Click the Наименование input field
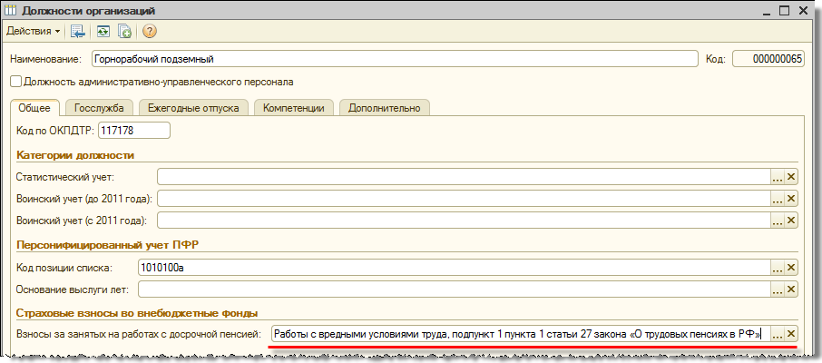Image resolution: width=822 pixels, height=363 pixels. (x=390, y=60)
